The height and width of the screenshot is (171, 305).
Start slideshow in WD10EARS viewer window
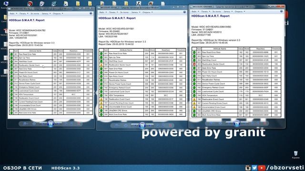tap(142, 125)
